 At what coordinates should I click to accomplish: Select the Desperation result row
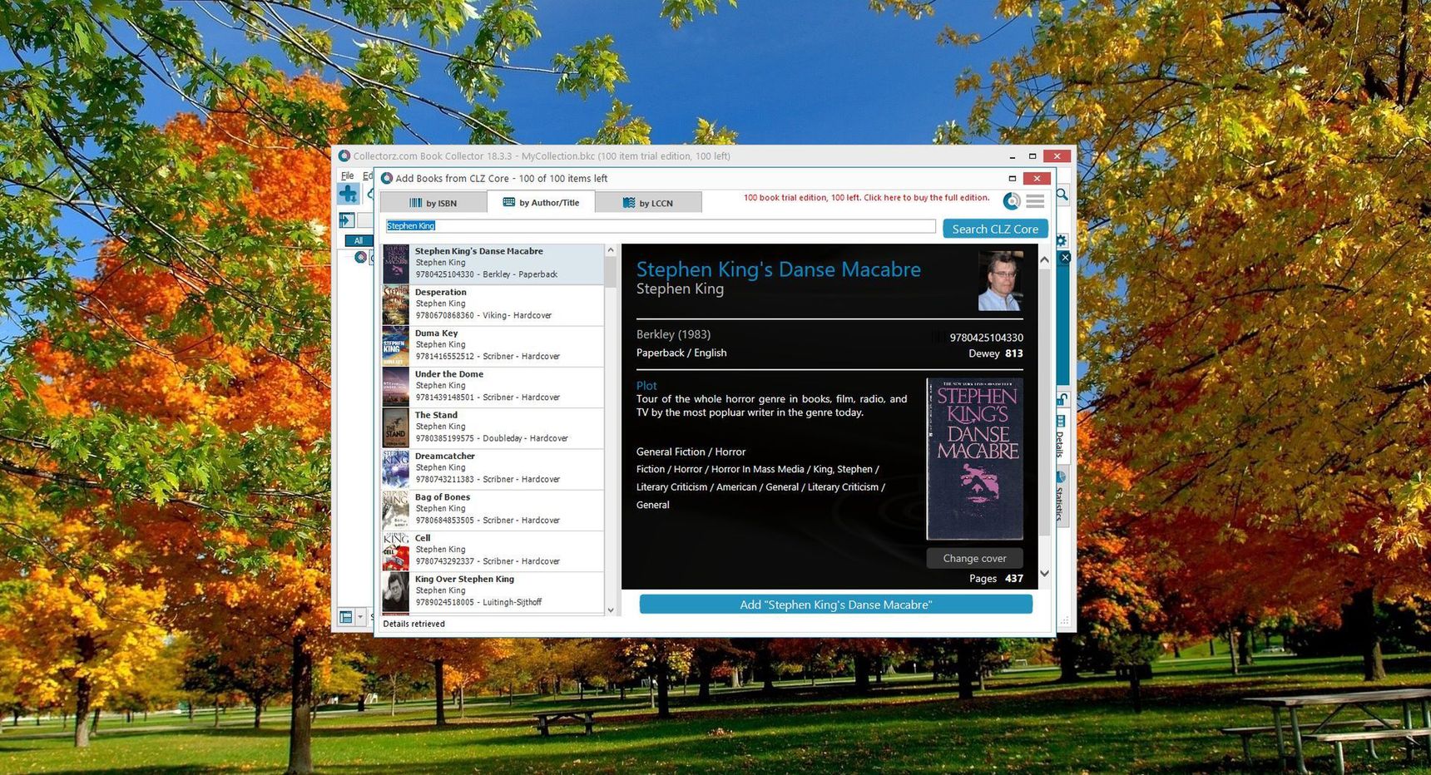click(493, 304)
